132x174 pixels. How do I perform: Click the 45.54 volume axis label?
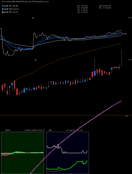124,34
